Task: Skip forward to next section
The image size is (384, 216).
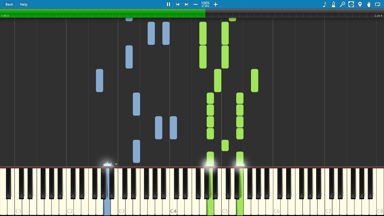Action: 186,4
